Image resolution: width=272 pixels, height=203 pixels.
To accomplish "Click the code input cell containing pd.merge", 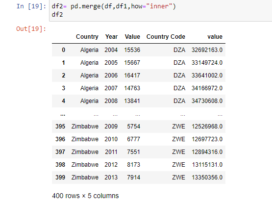I will [x=161, y=10].
